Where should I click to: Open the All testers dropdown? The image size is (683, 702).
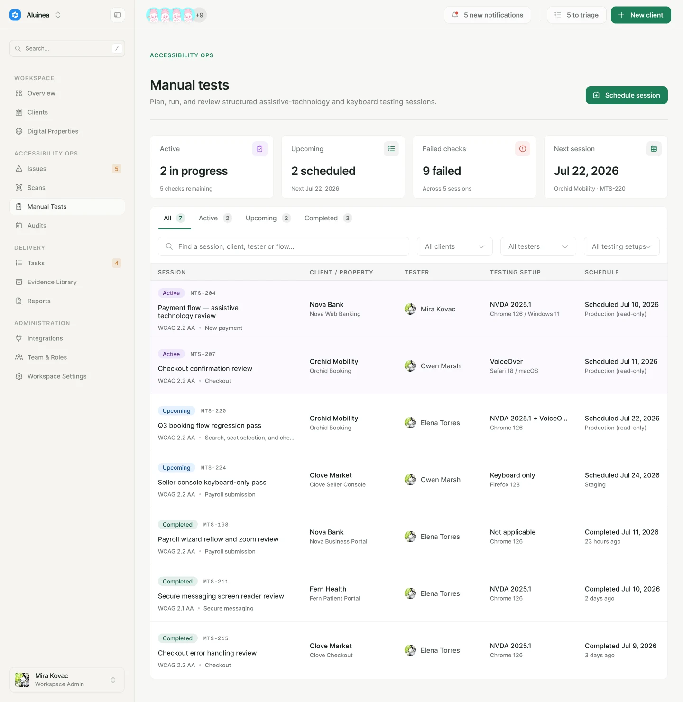pos(538,246)
